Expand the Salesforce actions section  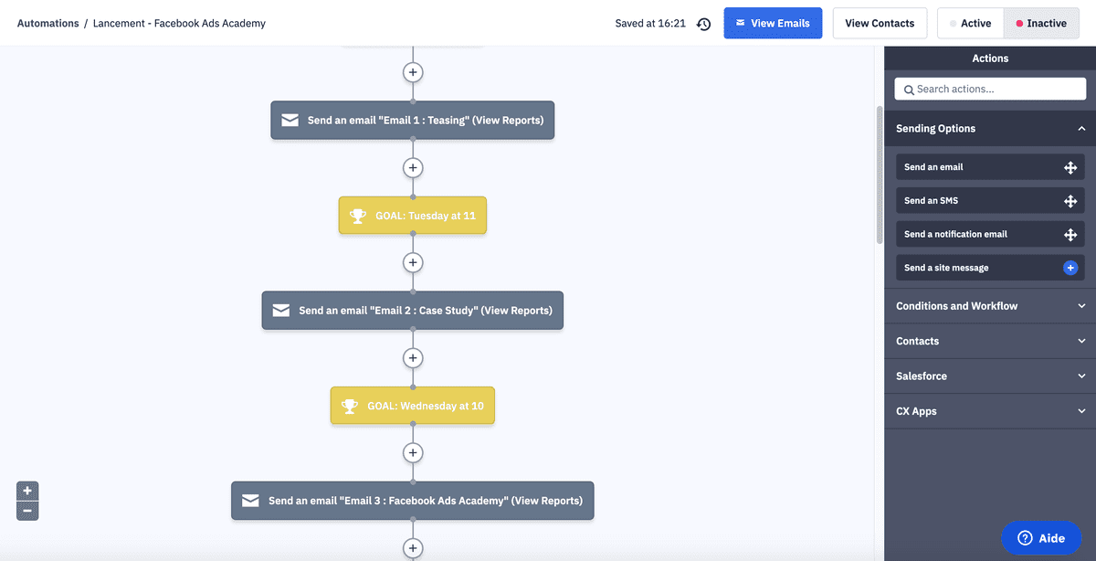pos(990,376)
